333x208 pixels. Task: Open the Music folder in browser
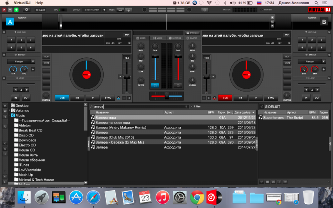pos(20,116)
